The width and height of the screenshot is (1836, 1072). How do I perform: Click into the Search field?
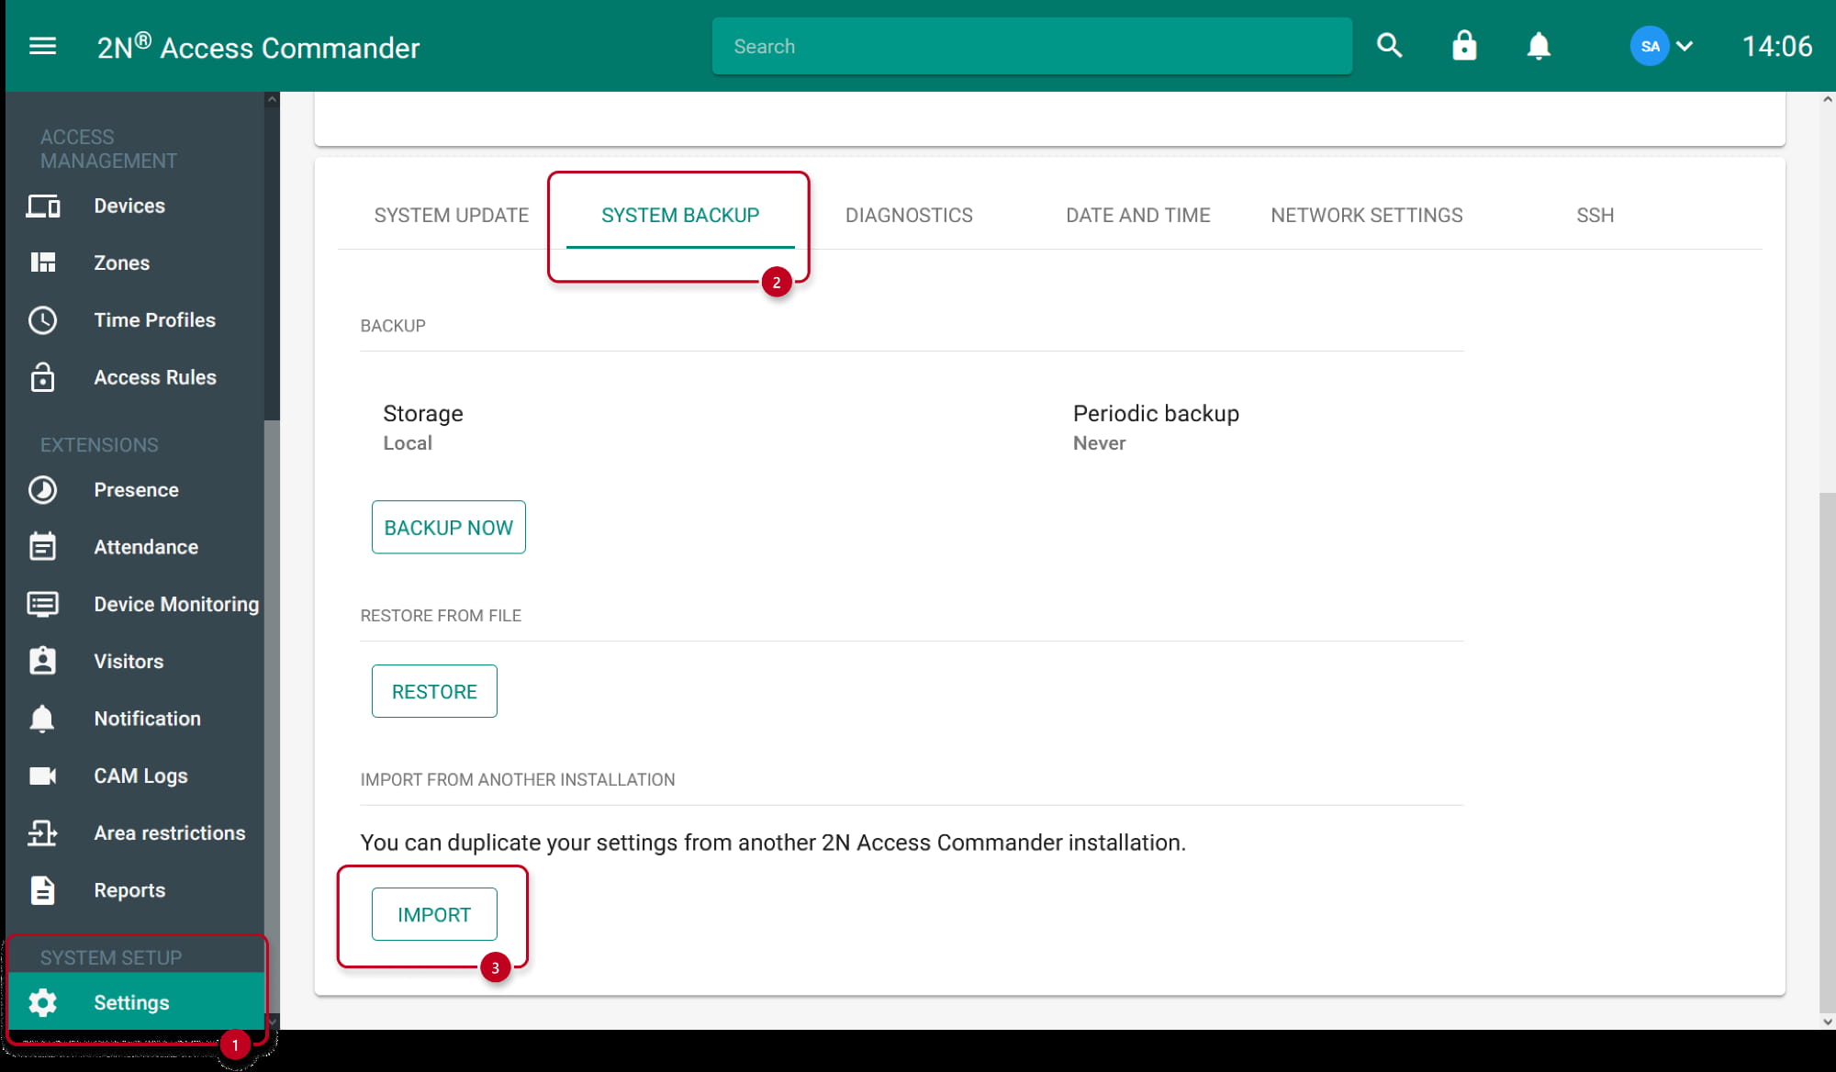point(1031,46)
